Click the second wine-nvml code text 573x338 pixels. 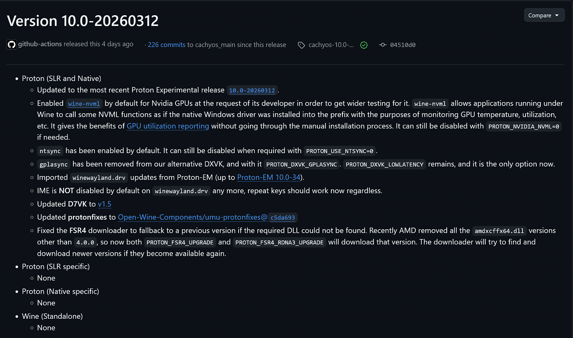[431, 104]
